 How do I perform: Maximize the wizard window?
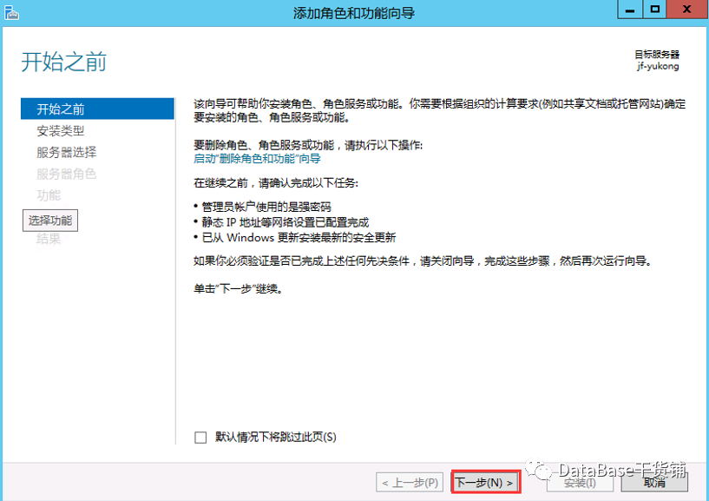[654, 9]
